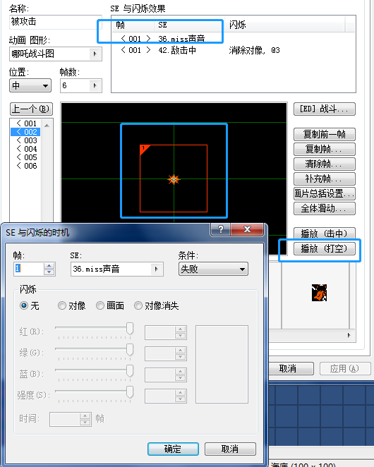The width and height of the screenshot is (374, 467).
Task: Select frame 001 in frame list
Action: pos(27,123)
